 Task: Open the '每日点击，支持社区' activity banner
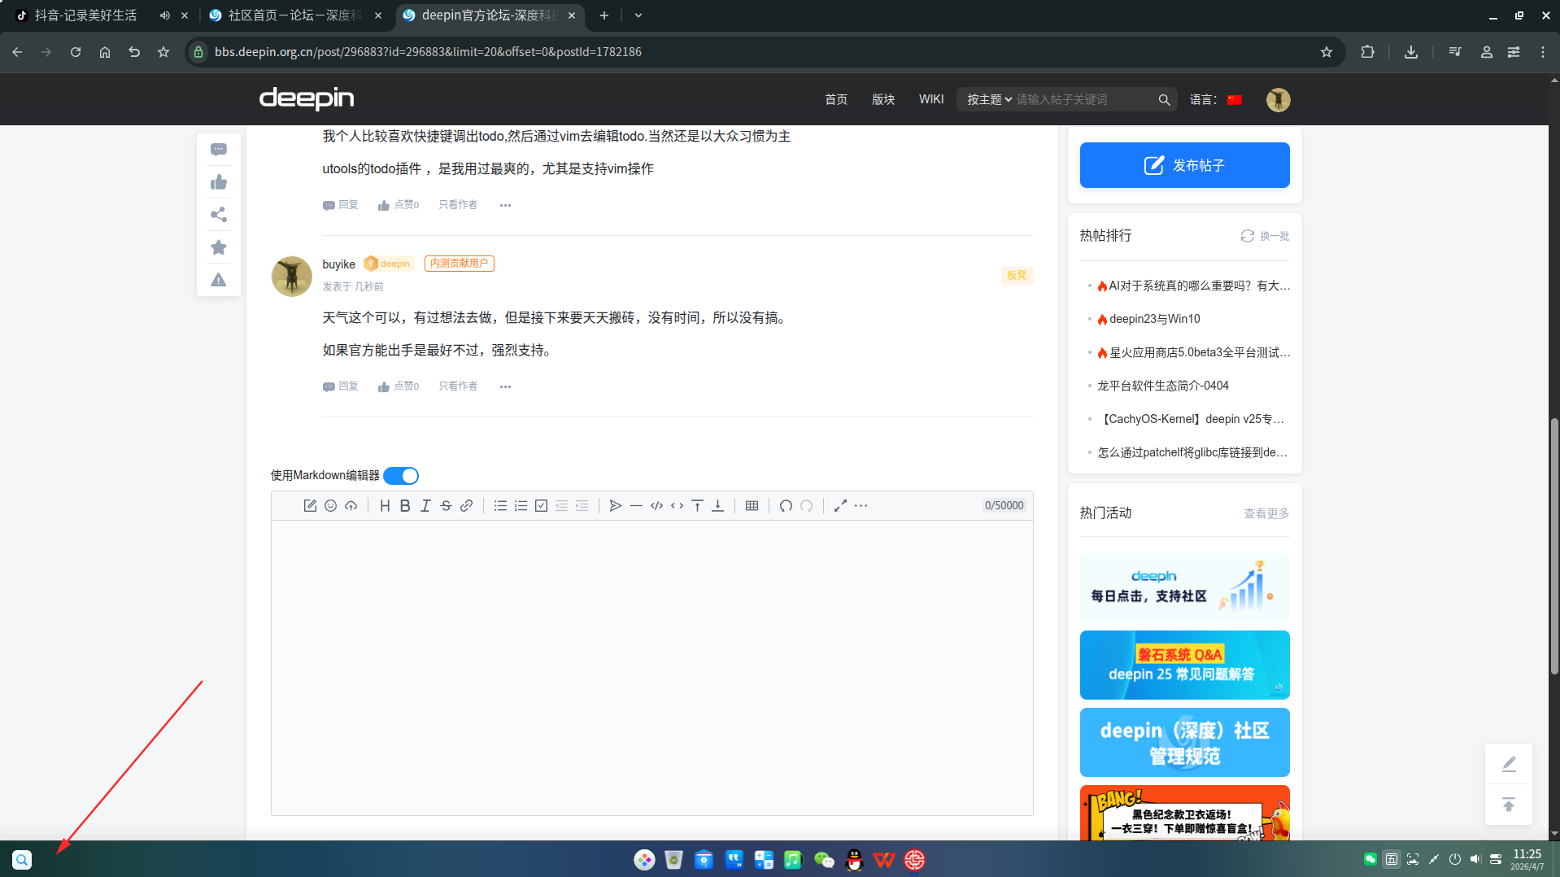click(x=1184, y=587)
